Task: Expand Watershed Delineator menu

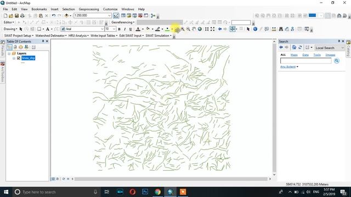Action: (51, 36)
